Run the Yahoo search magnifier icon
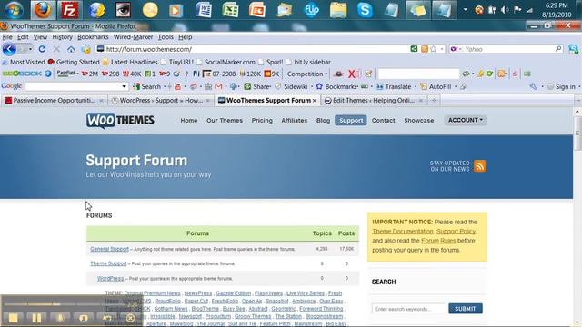 pyautogui.click(x=558, y=49)
